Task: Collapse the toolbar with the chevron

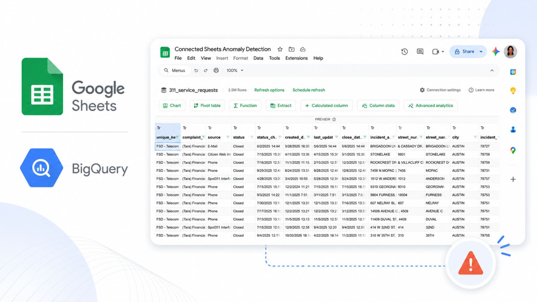Action: (492, 70)
